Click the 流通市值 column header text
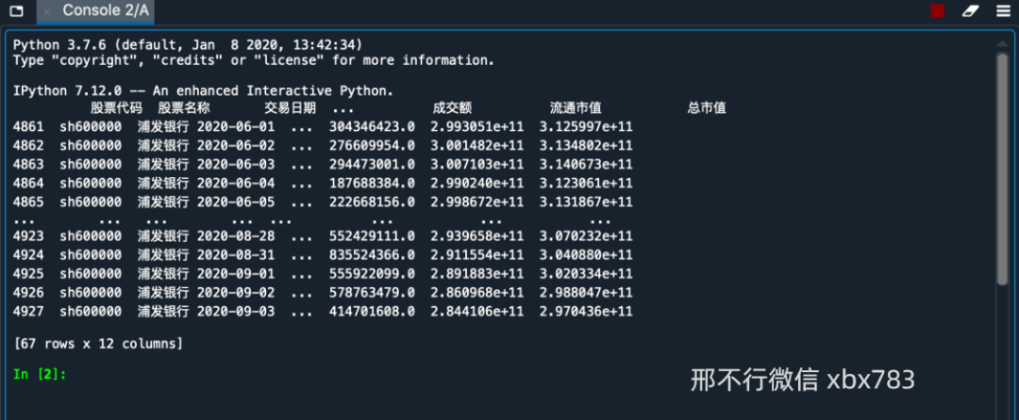The width and height of the screenshot is (1019, 420). click(x=576, y=108)
